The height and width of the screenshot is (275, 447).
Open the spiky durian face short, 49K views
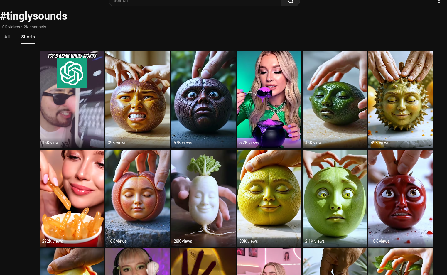[401, 99]
